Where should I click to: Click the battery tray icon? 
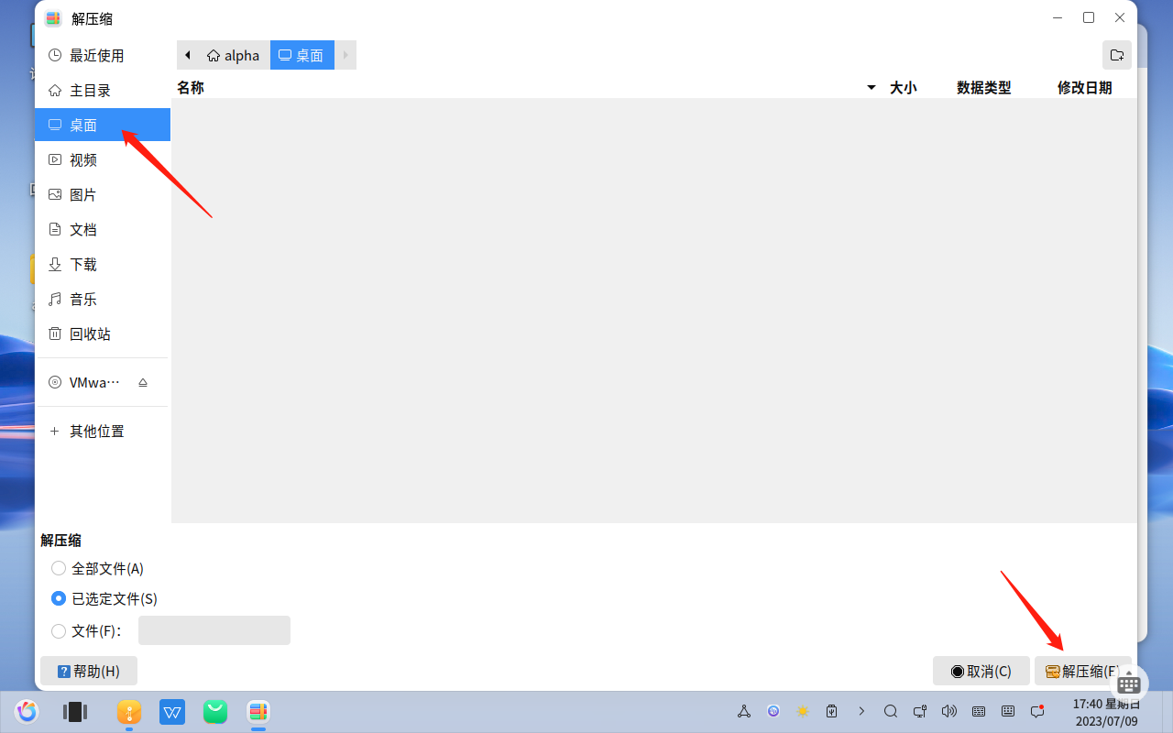pos(832,711)
